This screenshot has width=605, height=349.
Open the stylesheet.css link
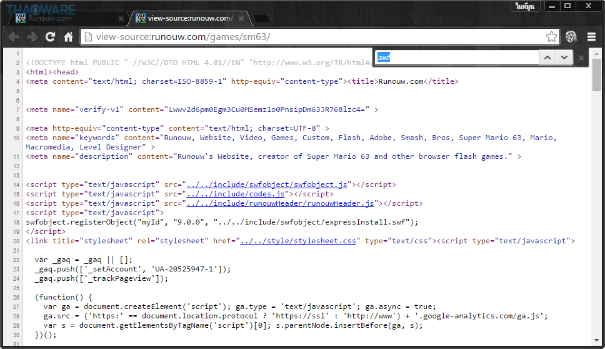click(x=298, y=241)
